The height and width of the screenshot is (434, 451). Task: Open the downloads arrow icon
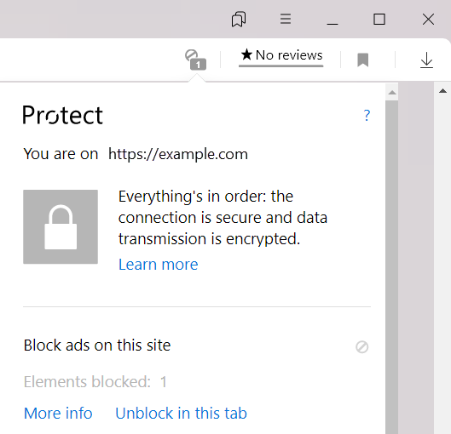click(x=426, y=60)
